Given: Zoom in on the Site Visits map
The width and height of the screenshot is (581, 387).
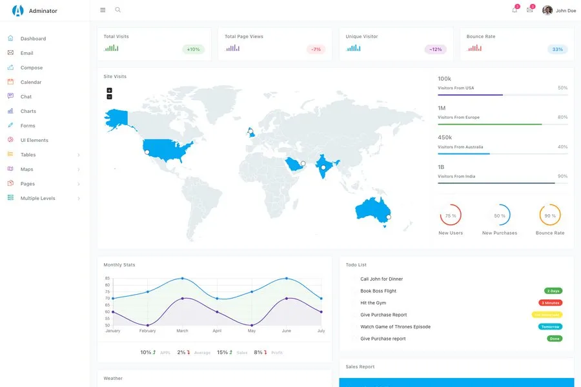Looking at the screenshot, I should (109, 90).
